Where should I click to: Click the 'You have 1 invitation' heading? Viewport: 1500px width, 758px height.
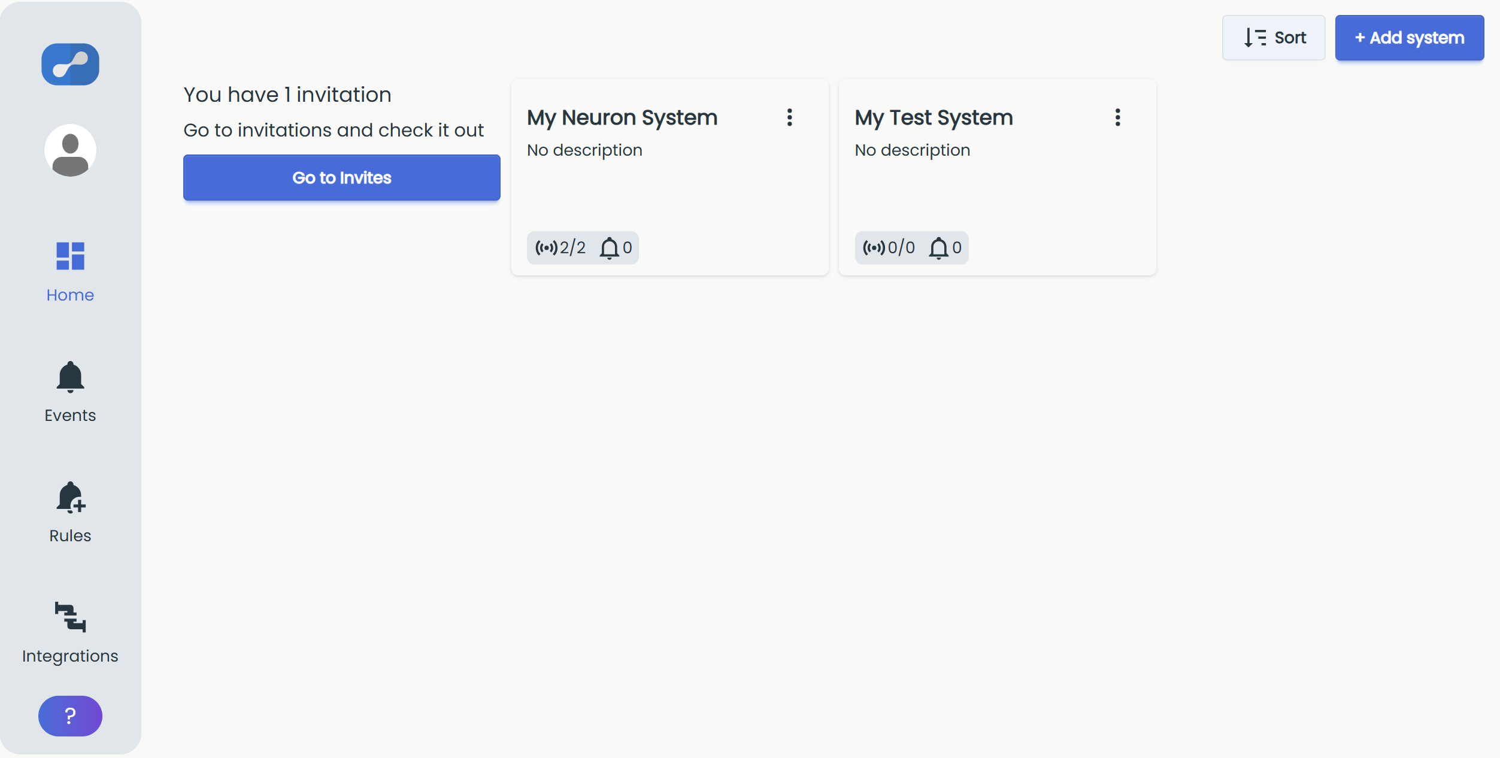point(287,95)
